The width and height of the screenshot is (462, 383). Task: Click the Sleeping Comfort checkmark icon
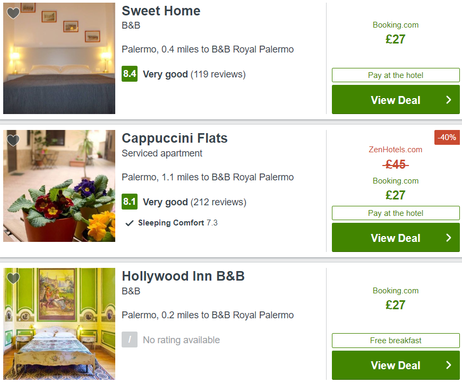130,223
